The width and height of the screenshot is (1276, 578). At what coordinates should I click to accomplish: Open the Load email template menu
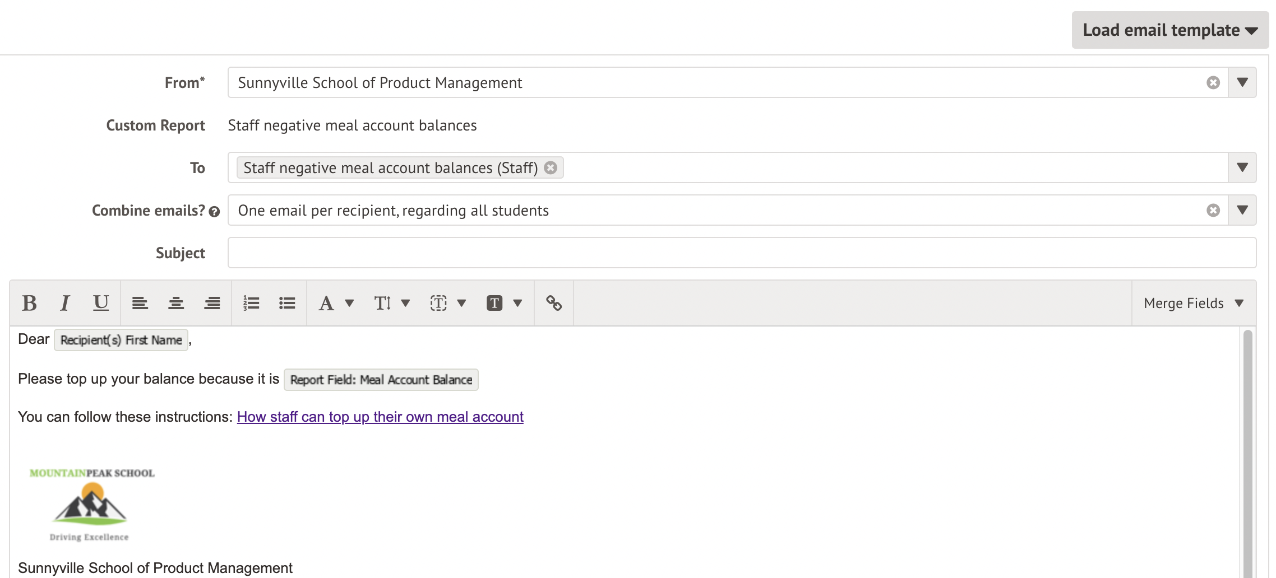1169,30
